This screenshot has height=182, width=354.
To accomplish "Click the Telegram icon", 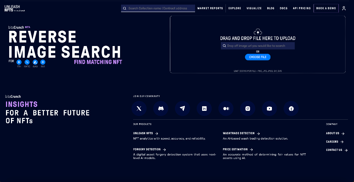I will (x=182, y=109).
